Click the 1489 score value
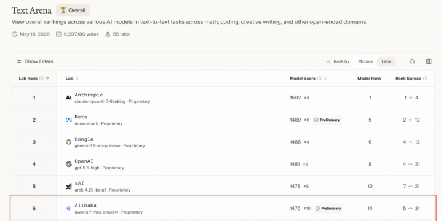This screenshot has height=221, width=441. point(295,120)
